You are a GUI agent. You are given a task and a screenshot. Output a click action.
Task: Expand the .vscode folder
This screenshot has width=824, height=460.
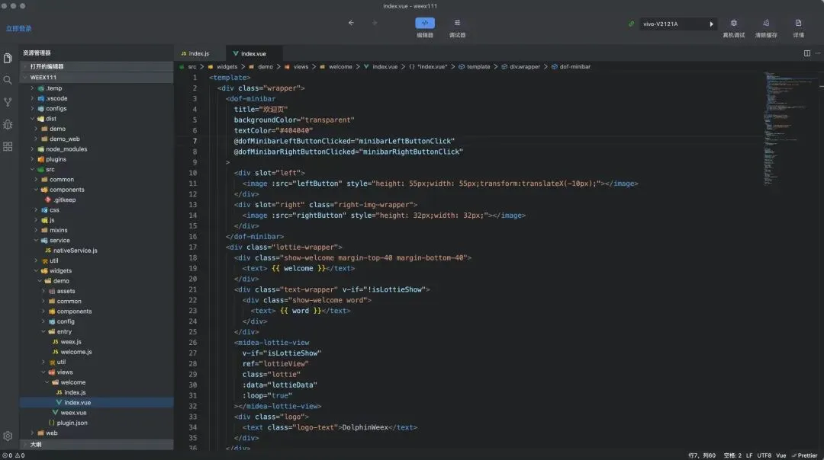click(x=97, y=98)
